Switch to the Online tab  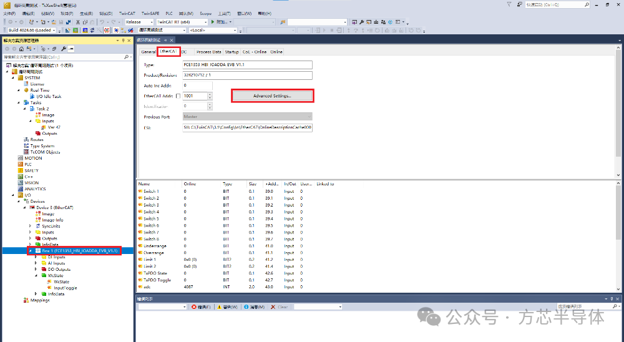pyautogui.click(x=276, y=52)
